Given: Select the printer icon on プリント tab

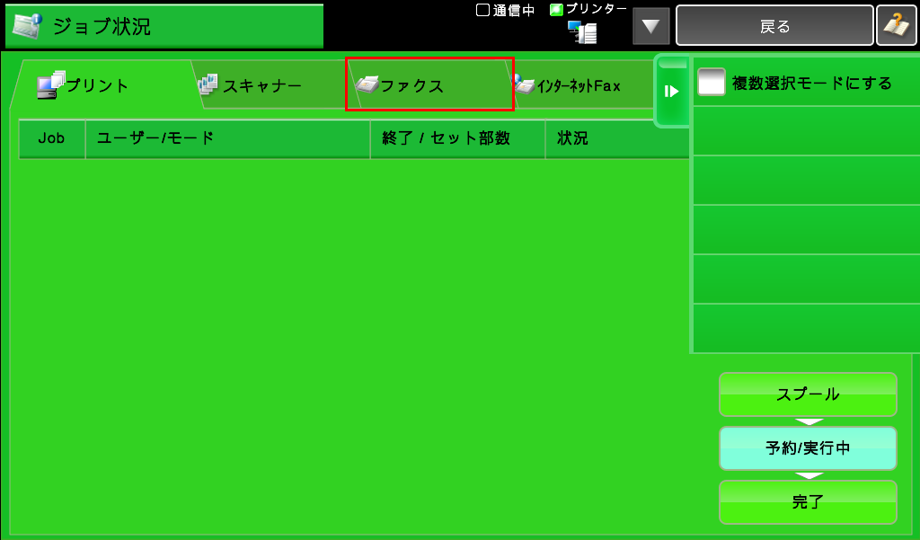Looking at the screenshot, I should pyautogui.click(x=49, y=85).
